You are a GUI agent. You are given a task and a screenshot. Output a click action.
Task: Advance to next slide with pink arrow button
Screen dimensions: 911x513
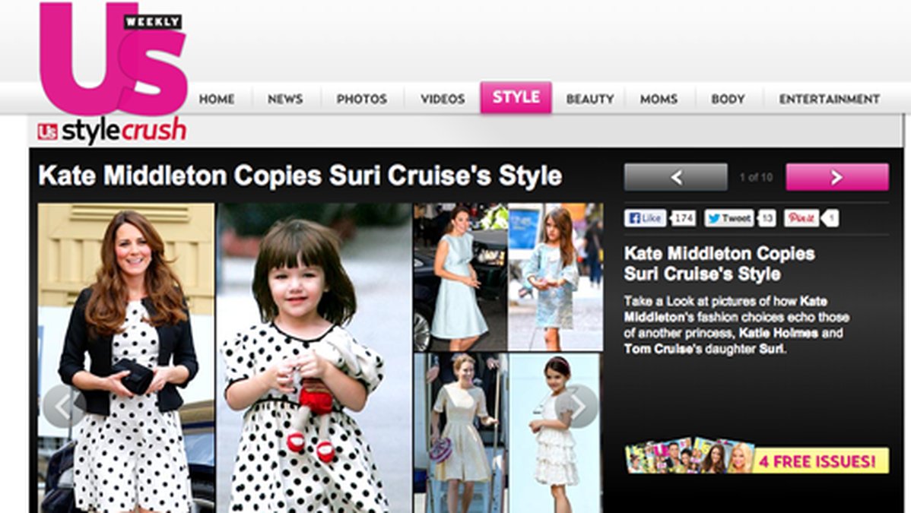coord(837,177)
